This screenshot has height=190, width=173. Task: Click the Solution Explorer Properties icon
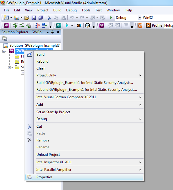[5, 39]
